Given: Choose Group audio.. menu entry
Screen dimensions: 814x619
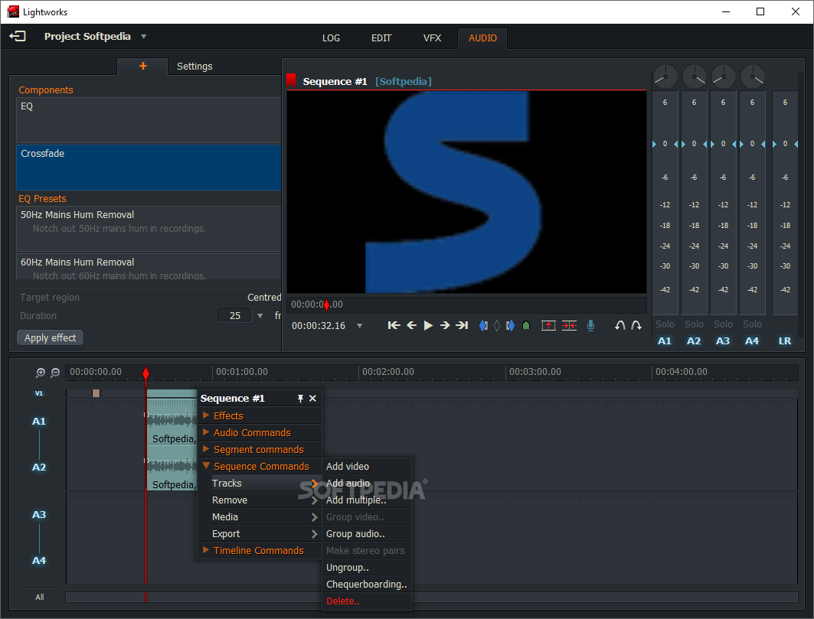Looking at the screenshot, I should (367, 534).
